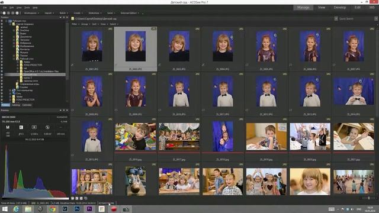Open Lightroom from the taskbar

pyautogui.click(x=65, y=209)
